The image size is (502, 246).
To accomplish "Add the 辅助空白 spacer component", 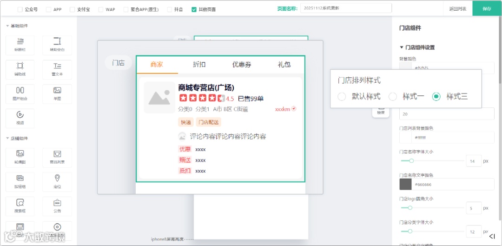I will pos(57,45).
